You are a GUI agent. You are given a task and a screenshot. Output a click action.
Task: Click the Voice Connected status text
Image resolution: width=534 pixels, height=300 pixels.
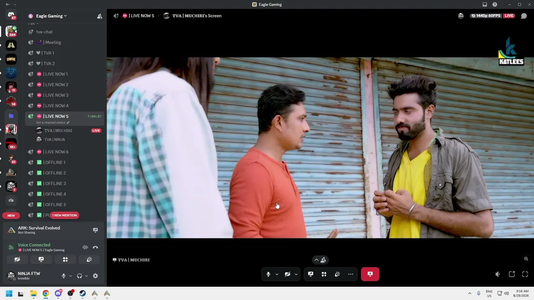coord(34,245)
